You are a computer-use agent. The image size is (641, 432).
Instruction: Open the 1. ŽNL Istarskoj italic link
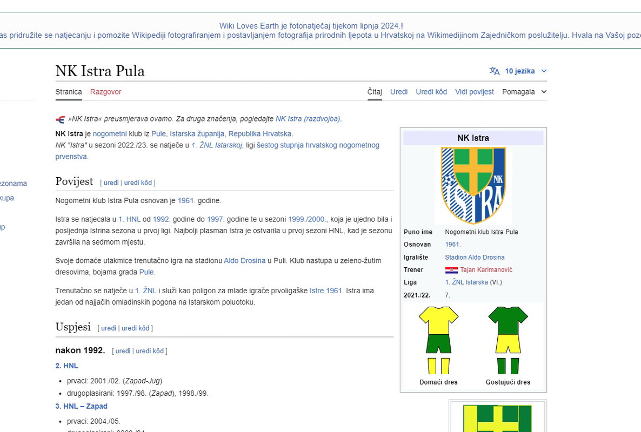[x=217, y=145]
